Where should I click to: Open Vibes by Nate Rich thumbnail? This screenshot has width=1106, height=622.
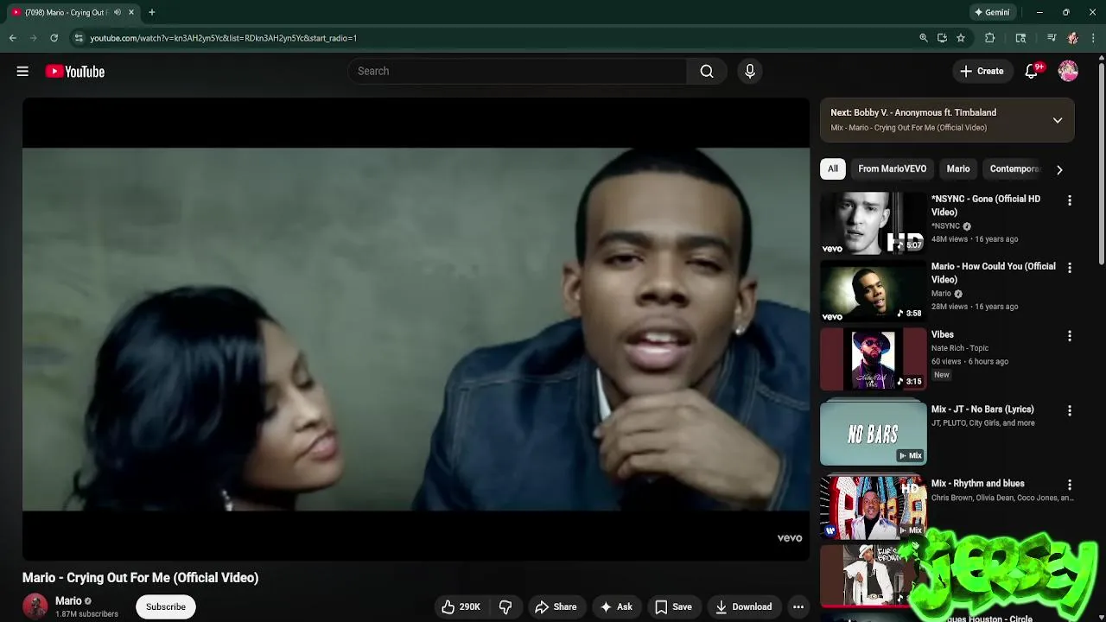[873, 359]
